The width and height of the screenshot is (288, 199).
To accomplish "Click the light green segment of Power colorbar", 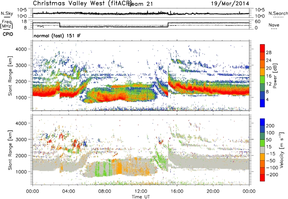I will point(262,79).
